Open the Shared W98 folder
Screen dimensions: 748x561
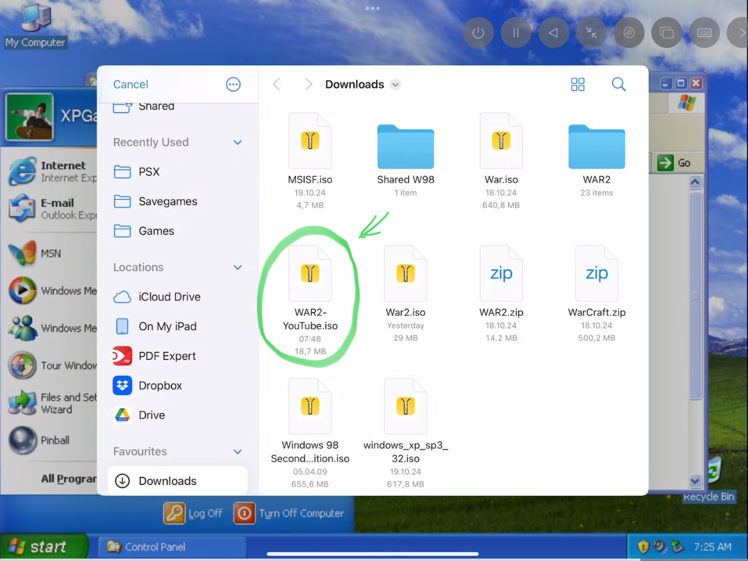(x=406, y=161)
